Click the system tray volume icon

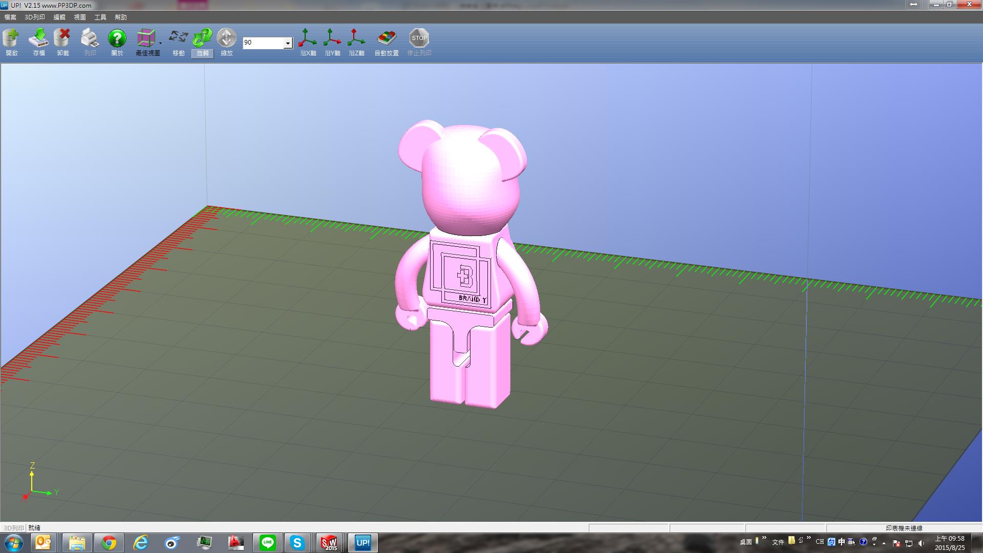[x=921, y=543]
